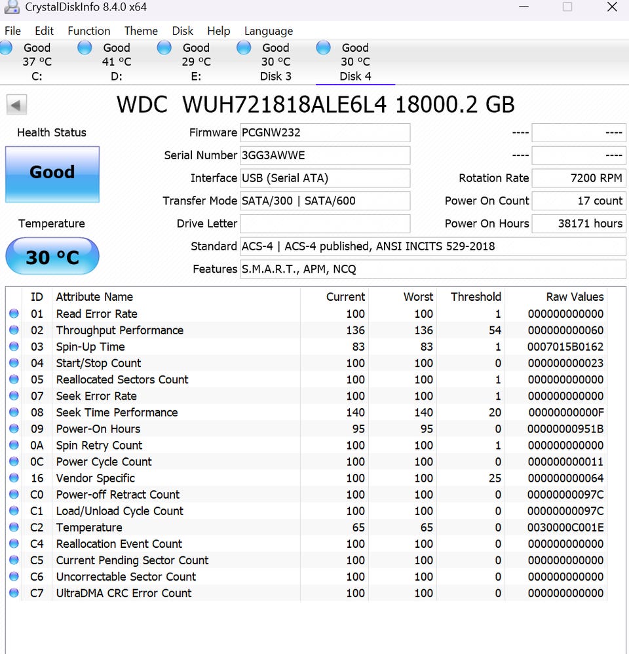The height and width of the screenshot is (654, 629).
Task: Click raw value 000000000023
Action: [x=565, y=363]
